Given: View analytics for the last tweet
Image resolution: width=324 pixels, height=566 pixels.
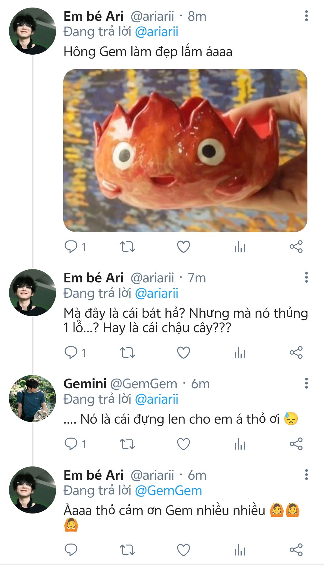Looking at the screenshot, I should click(x=240, y=550).
